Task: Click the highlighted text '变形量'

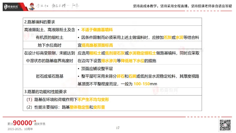Action: tap(99, 107)
